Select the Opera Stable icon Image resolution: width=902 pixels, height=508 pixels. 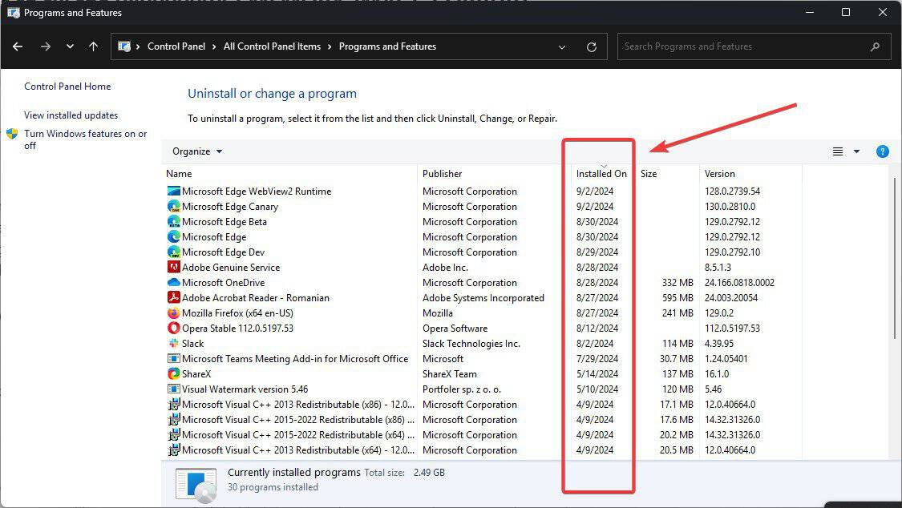coord(173,329)
